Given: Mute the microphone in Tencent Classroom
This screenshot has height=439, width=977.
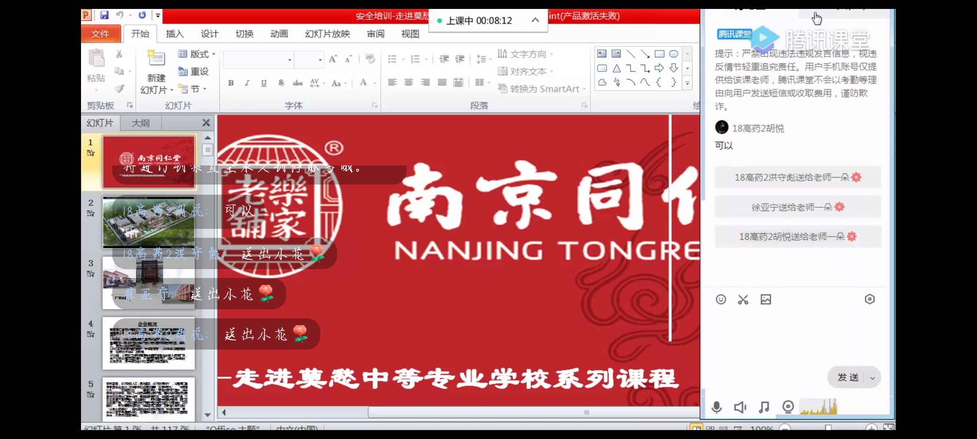Looking at the screenshot, I should point(716,407).
